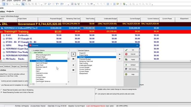This screenshot has width=191, height=107.
Task: Select Proposed Budget in Selected Options
Action: coord(85,59)
